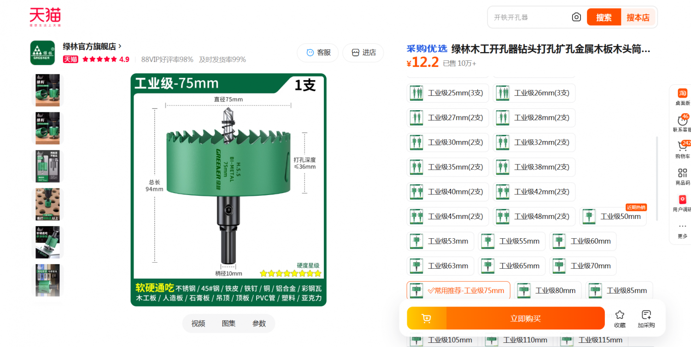The image size is (691, 347).
Task: Add item via the shopping cart icon button
Action: coord(427,318)
